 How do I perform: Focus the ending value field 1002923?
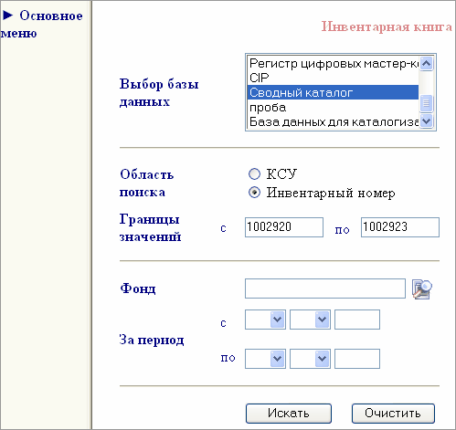400,227
